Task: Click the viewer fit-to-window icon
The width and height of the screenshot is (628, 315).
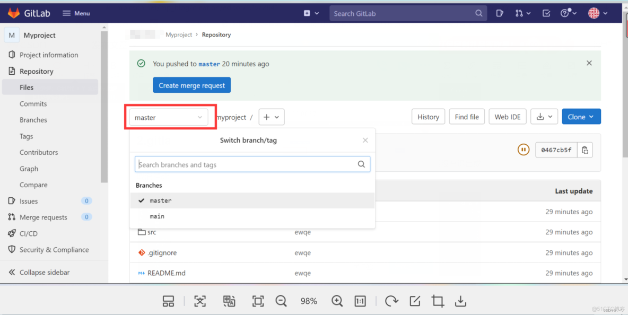Action: coord(258,301)
